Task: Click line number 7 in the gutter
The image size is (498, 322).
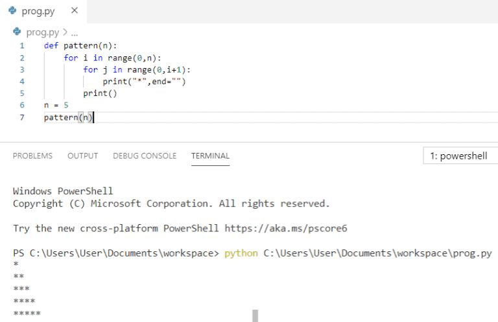Action: [x=22, y=117]
